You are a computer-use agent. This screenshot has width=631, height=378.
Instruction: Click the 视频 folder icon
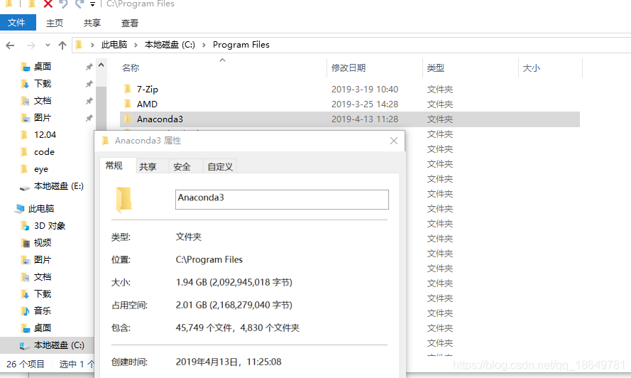[26, 242]
